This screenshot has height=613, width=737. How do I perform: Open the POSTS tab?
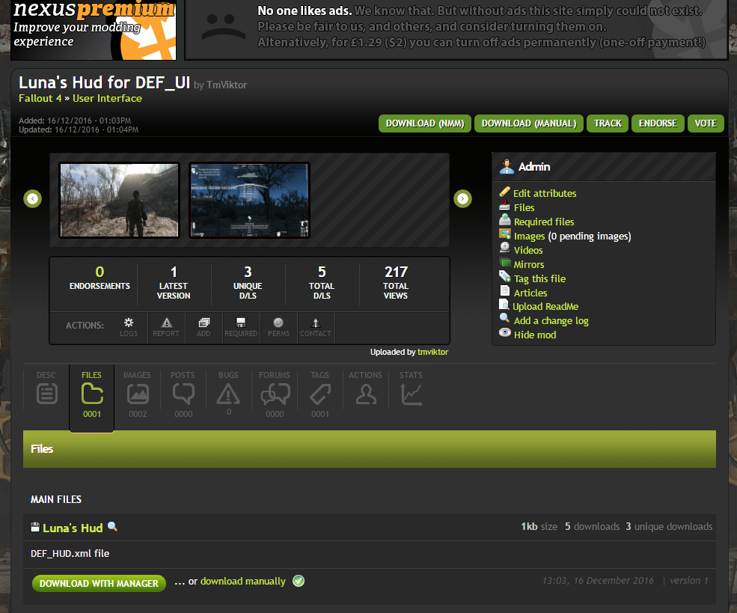click(x=183, y=394)
